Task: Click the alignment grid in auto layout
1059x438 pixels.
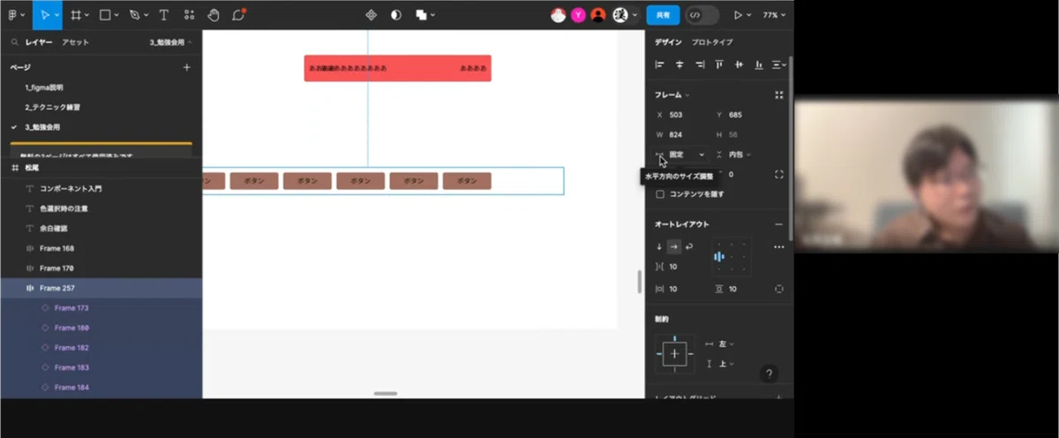Action: [x=732, y=256]
